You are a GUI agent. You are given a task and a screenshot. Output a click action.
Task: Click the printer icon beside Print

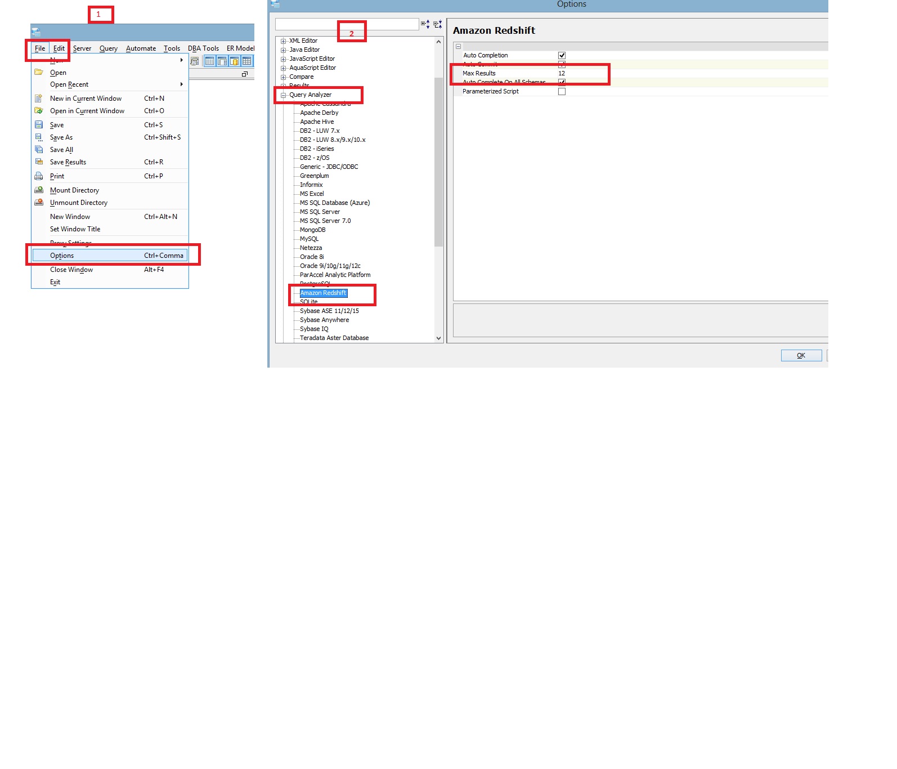pyautogui.click(x=39, y=176)
